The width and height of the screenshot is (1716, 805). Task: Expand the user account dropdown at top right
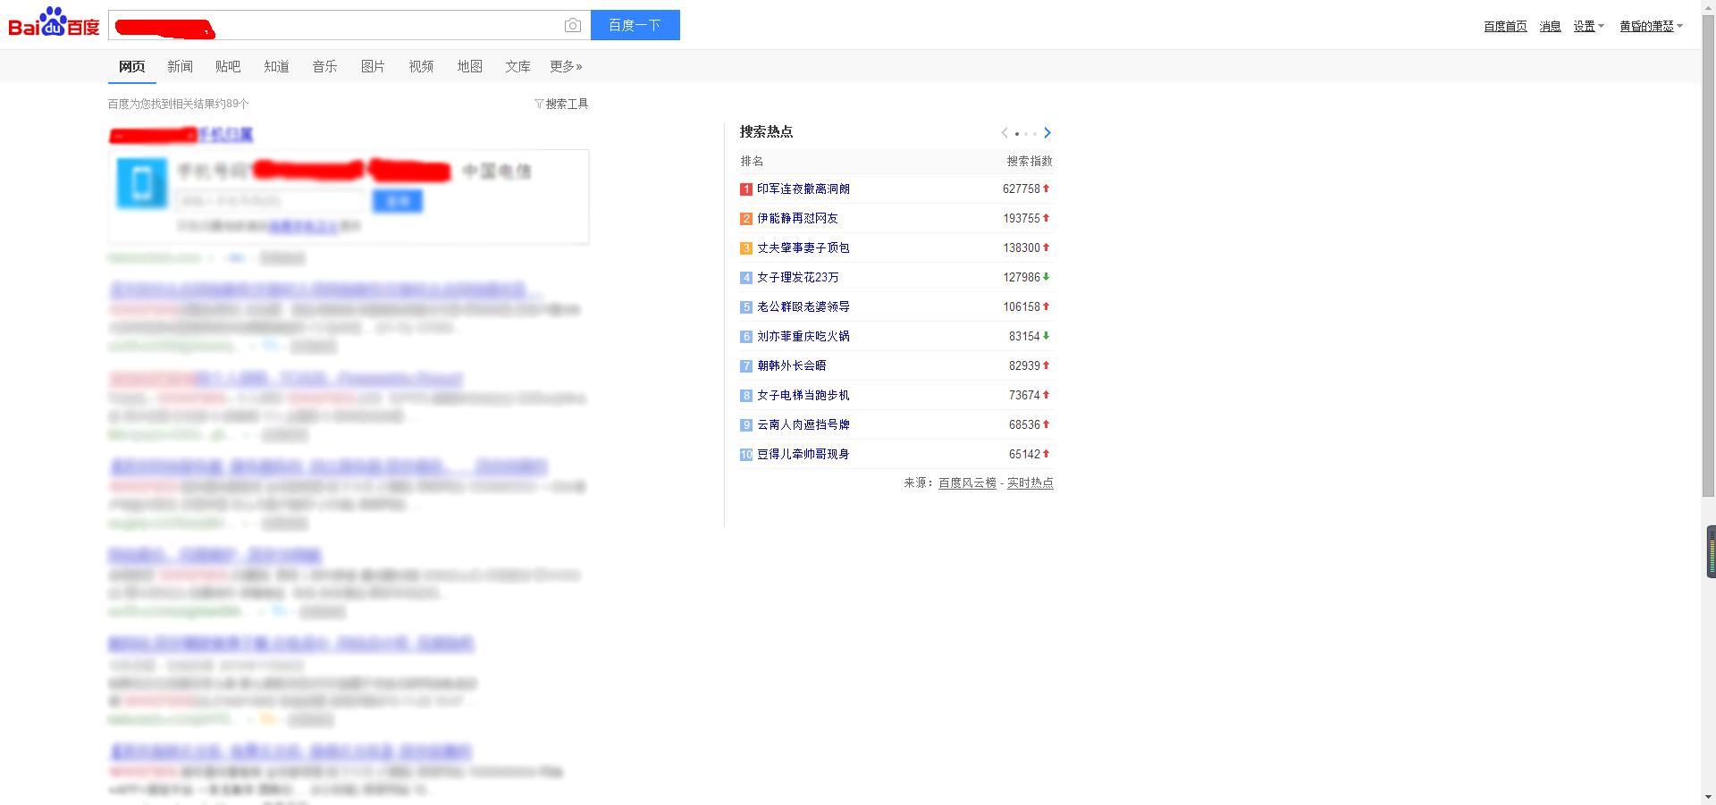(1651, 27)
